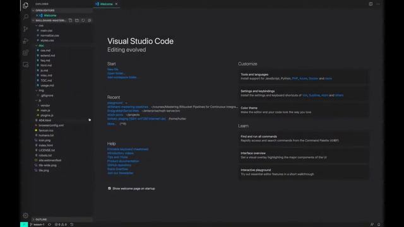Click the More link under Recent
This screenshot has width=404, height=227.
111,124
